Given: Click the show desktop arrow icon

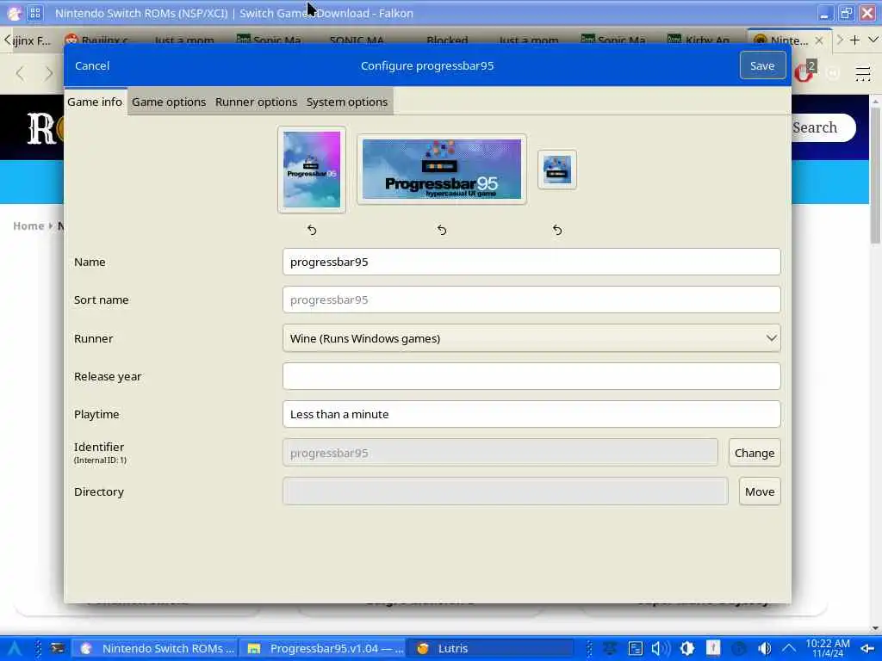Looking at the screenshot, I should 866,649.
